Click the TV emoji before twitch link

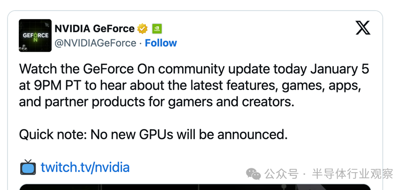pos(28,167)
